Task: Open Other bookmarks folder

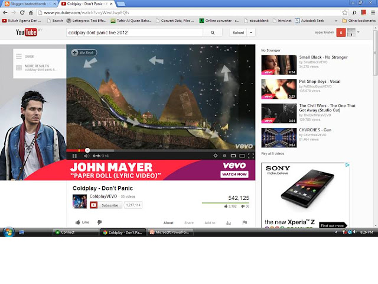Action: [x=359, y=21]
